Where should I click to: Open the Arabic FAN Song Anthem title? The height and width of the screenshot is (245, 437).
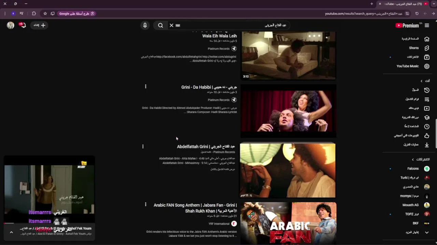click(x=195, y=208)
